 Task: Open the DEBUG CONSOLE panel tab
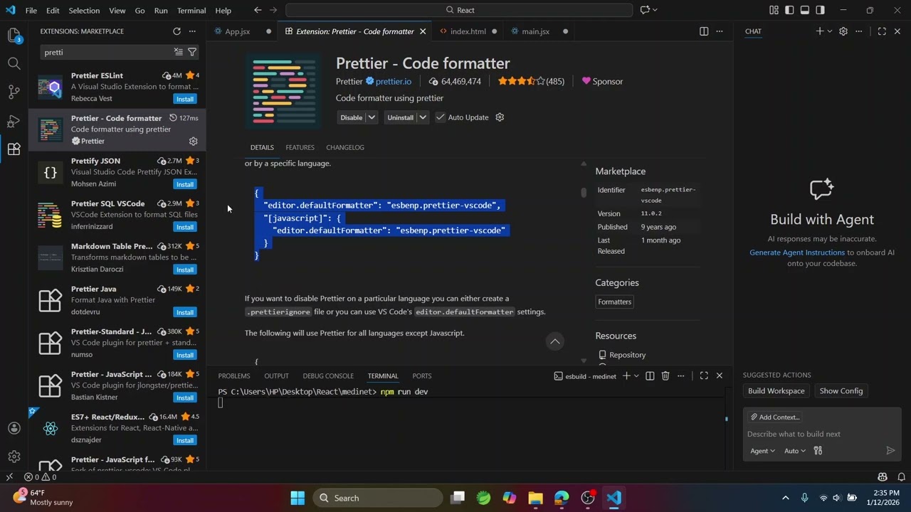click(328, 376)
